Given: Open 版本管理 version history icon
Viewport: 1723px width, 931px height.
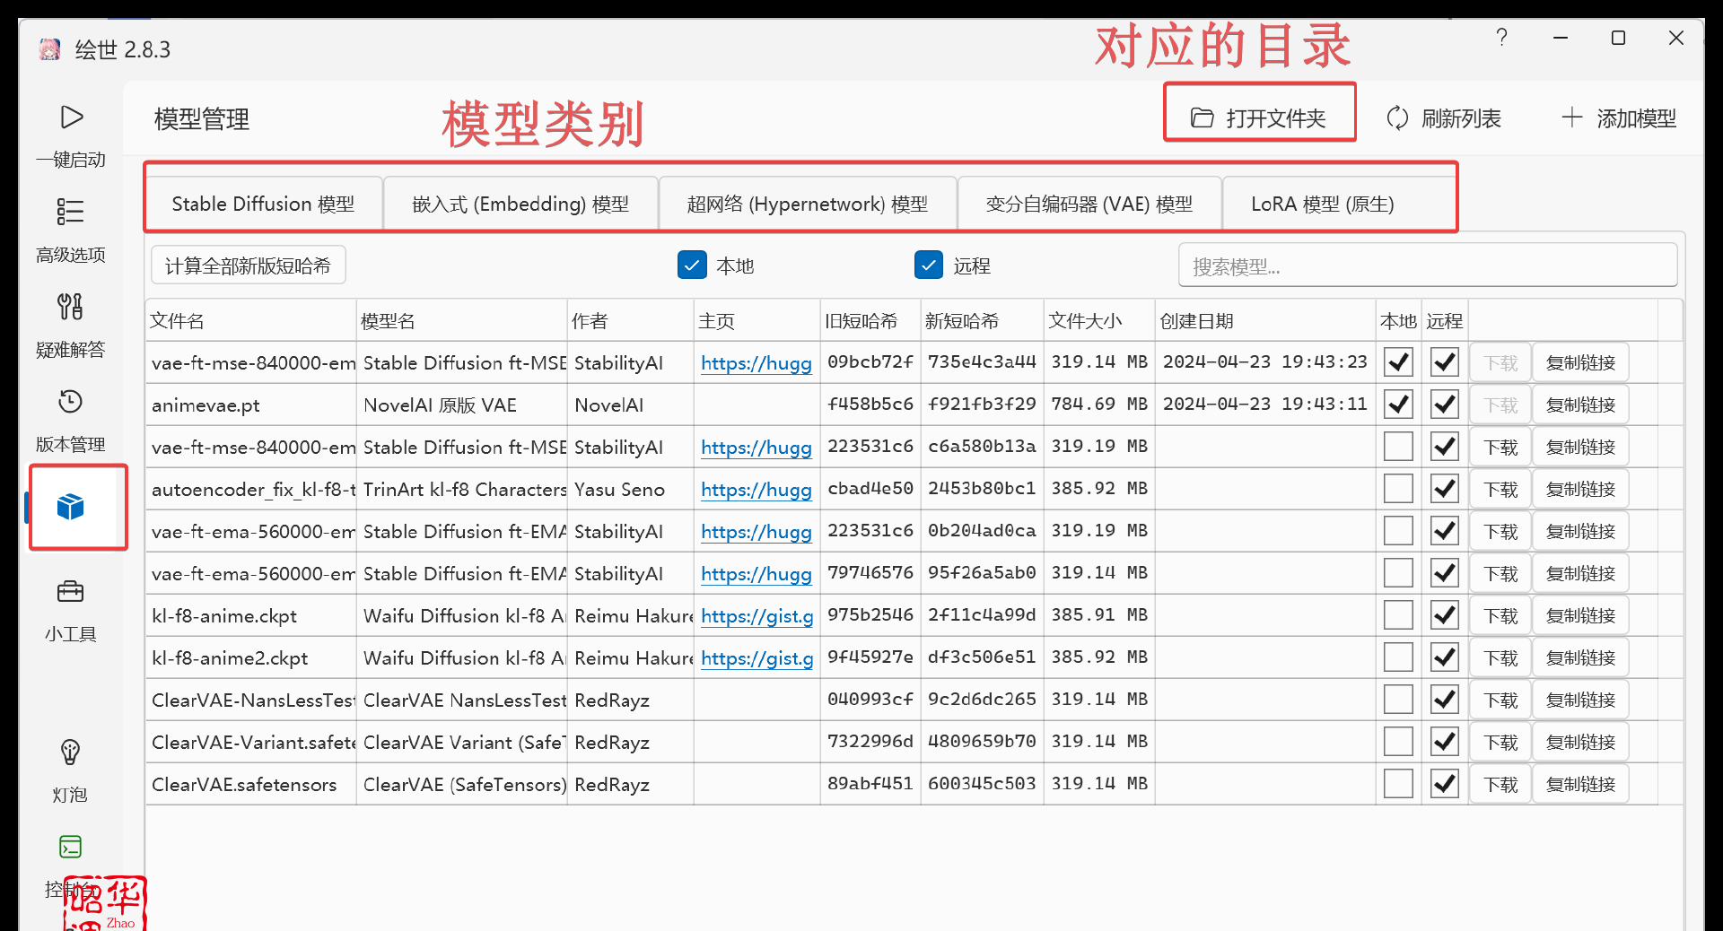Looking at the screenshot, I should click(x=70, y=402).
